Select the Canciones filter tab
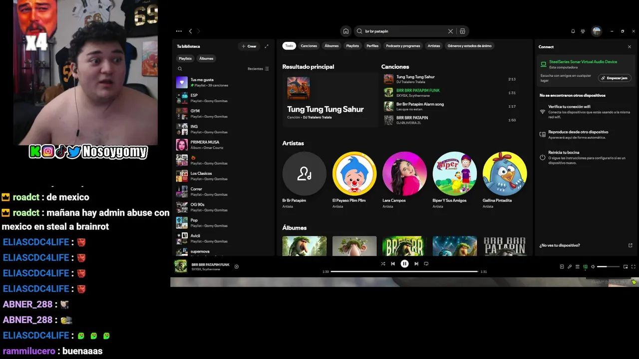639x359 pixels. [x=309, y=46]
